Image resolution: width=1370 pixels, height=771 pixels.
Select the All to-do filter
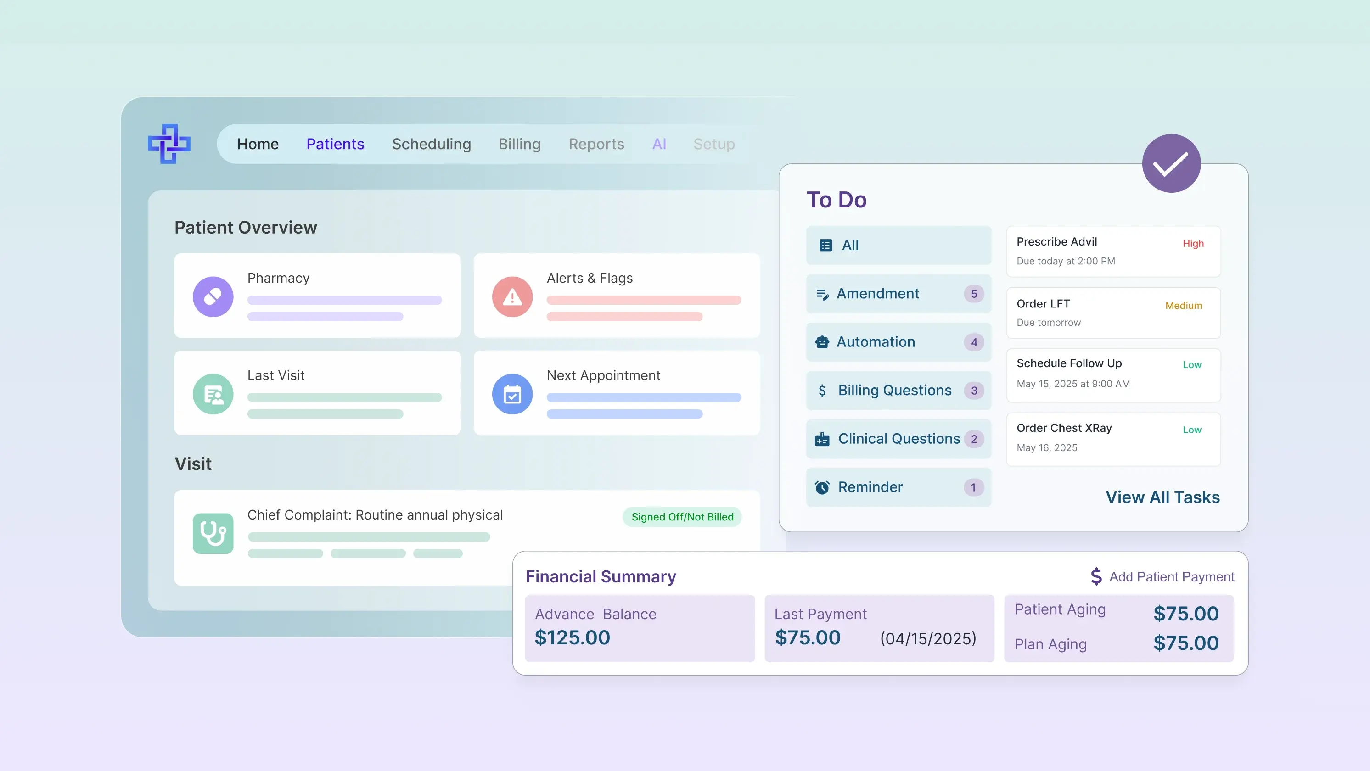pyautogui.click(x=898, y=245)
